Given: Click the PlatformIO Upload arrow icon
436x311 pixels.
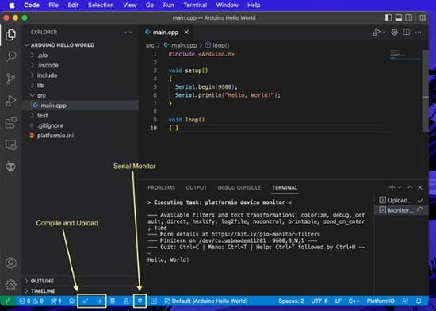Looking at the screenshot, I should point(99,301).
